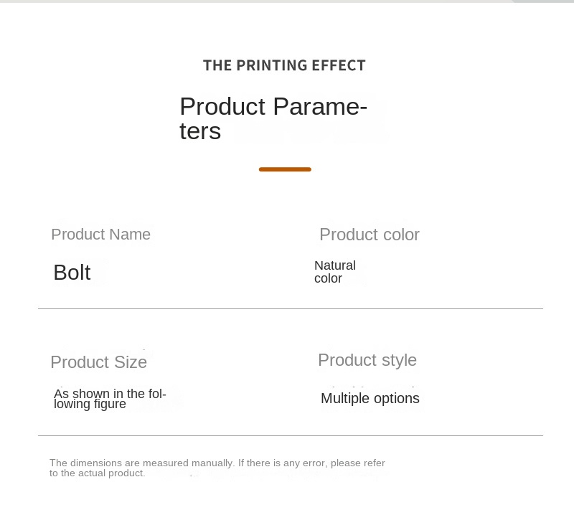Viewport: 574px width, 510px height.
Task: Select the Product color label
Action: pos(370,235)
